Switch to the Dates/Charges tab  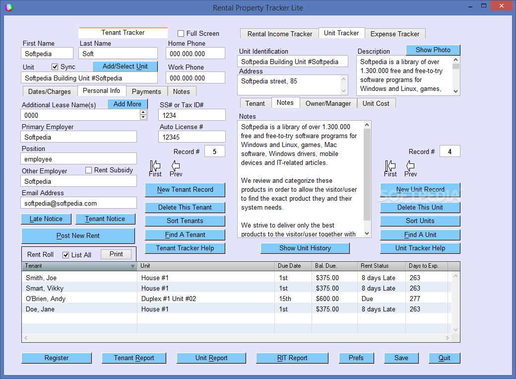49,91
